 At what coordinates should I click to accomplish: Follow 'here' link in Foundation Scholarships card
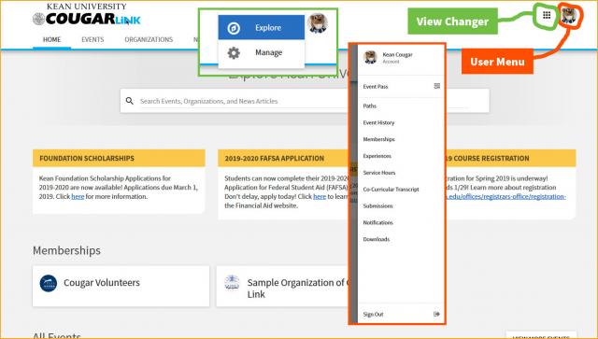[x=78, y=197]
